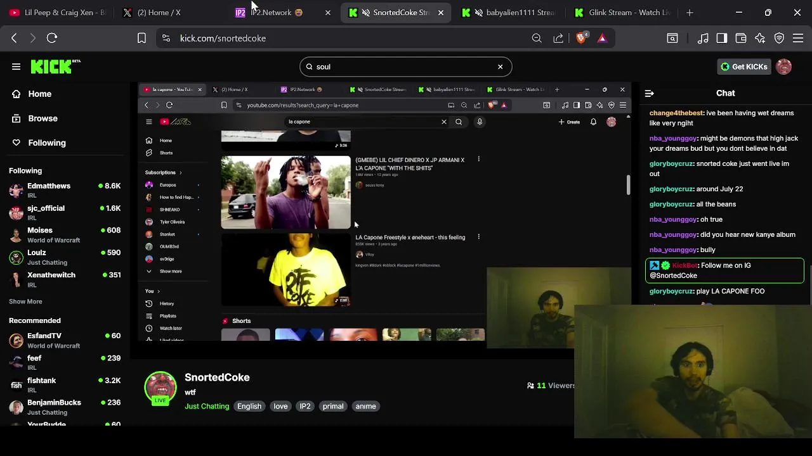Click gloryboycruz in 'play LA CAPONE FOO' message
Viewport: 812px width, 456px height.
(x=671, y=291)
